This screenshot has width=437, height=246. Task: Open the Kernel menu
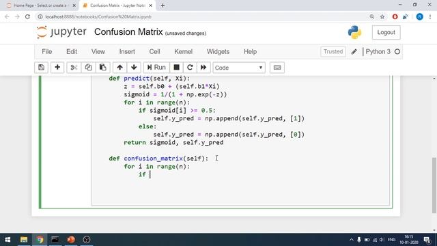[184, 52]
